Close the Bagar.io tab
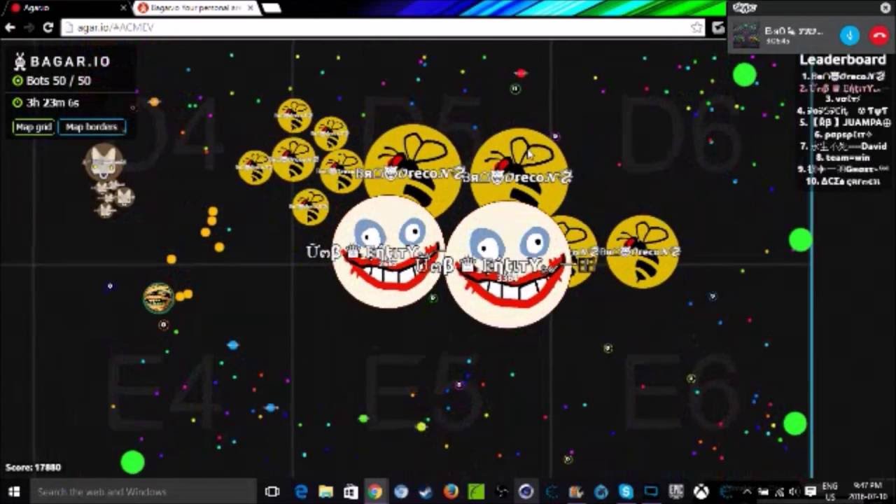Image resolution: width=896 pixels, height=504 pixels. coord(251,8)
